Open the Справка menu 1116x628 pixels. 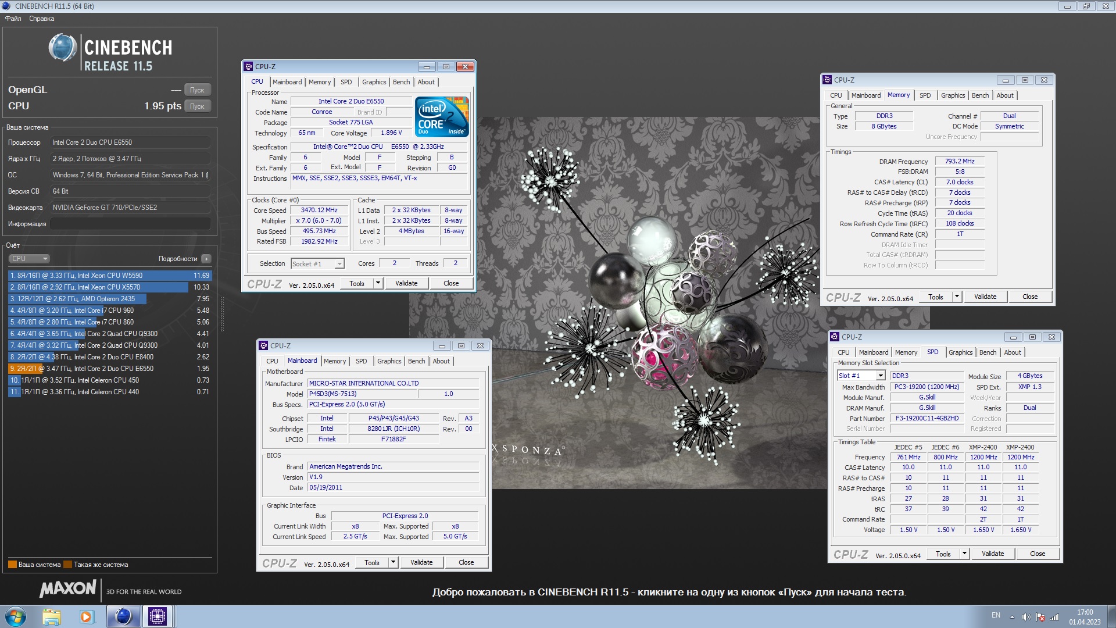click(42, 19)
